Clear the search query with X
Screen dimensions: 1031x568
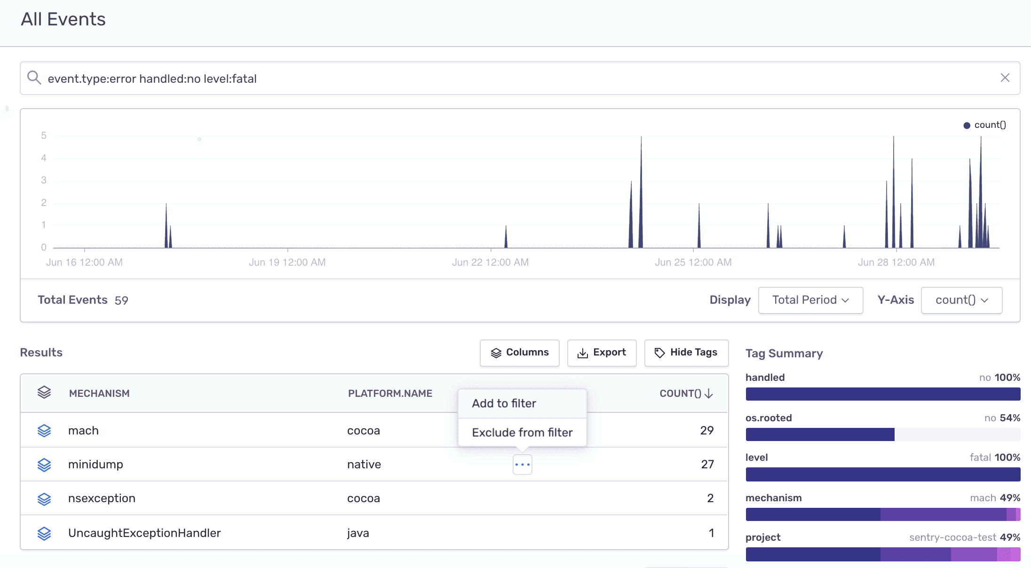[x=1005, y=78]
